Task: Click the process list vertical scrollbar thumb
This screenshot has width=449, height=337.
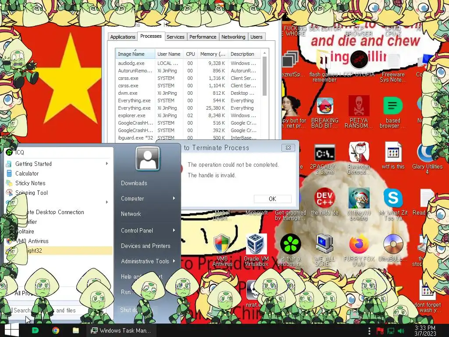Action: click(264, 76)
